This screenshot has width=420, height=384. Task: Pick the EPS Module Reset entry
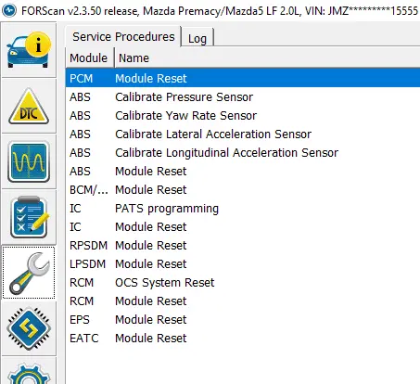click(x=243, y=319)
